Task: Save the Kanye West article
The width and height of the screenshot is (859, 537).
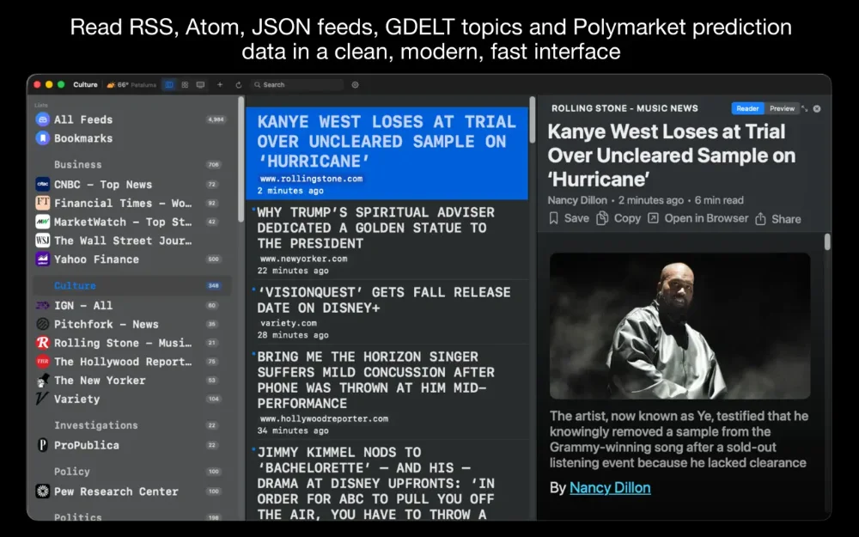Action: [570, 218]
